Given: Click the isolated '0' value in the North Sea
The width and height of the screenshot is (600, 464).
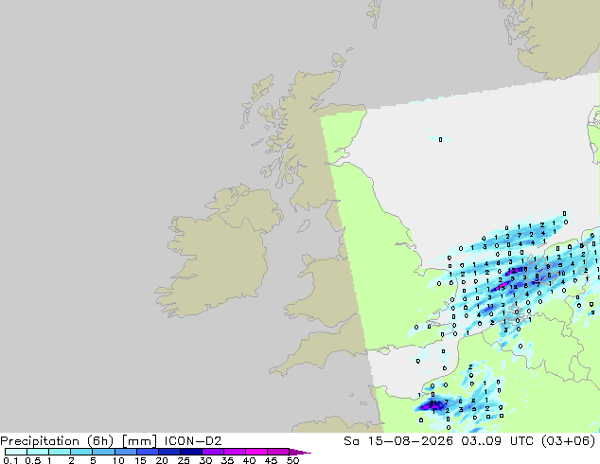Looking at the screenshot, I should click(440, 140).
